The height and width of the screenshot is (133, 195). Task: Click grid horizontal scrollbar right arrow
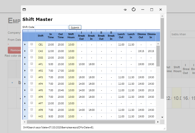coord(158,122)
